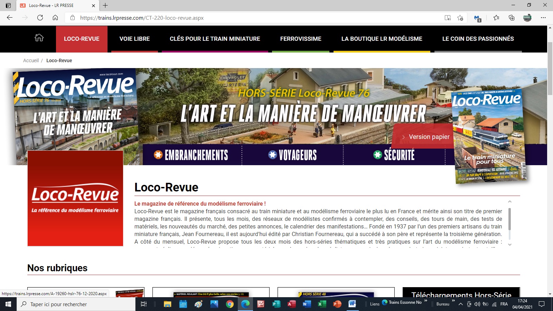Select the LOCO-REVUE menu tab

click(82, 39)
